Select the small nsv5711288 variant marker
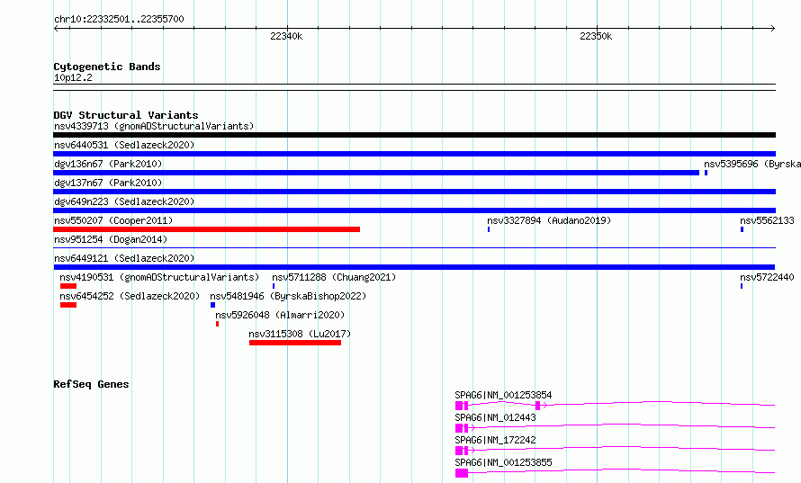This screenshot has width=801, height=483. coord(274,286)
